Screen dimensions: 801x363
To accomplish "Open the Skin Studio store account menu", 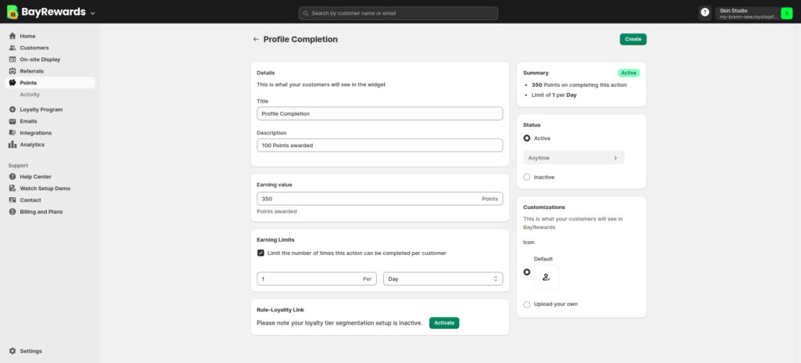I will 748,13.
